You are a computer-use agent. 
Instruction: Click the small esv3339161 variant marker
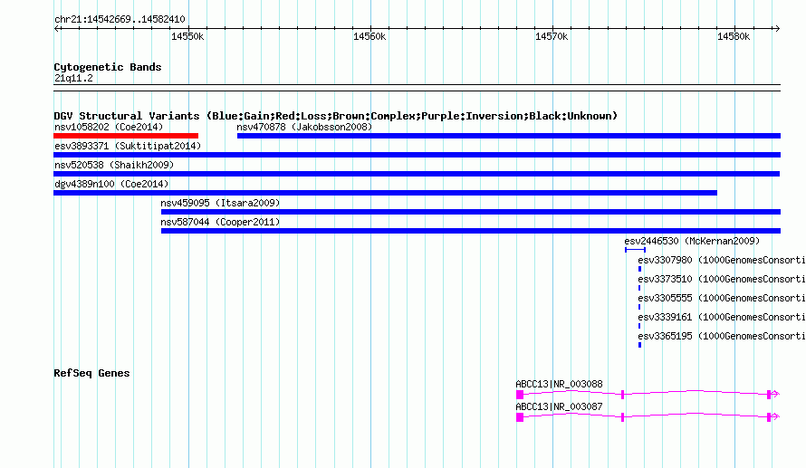point(639,326)
